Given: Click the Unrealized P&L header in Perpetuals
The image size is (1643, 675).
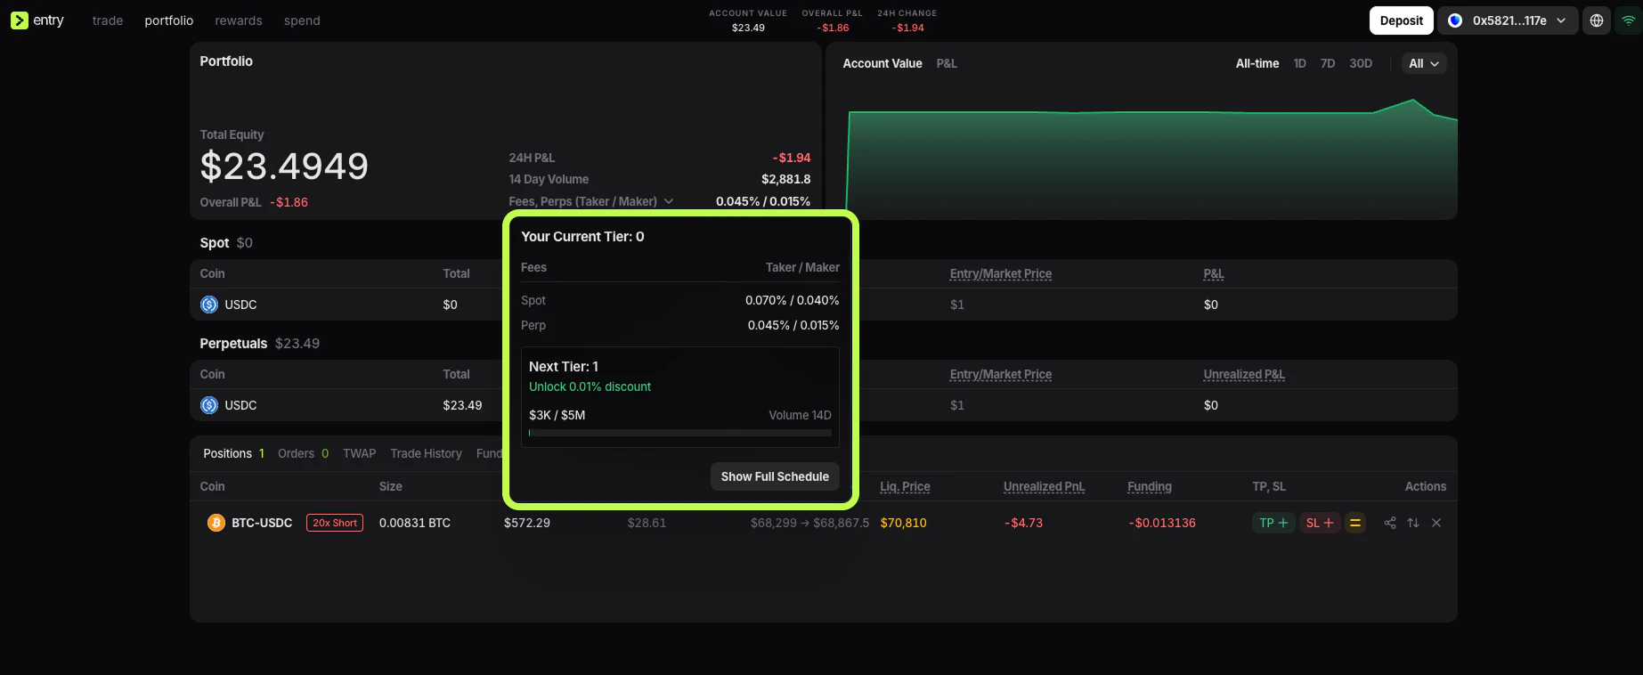Looking at the screenshot, I should [x=1244, y=374].
